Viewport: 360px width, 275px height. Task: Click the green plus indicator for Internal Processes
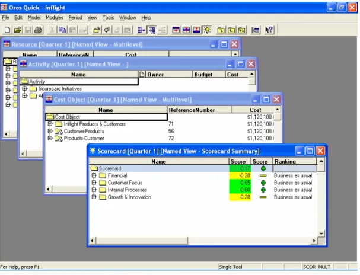(263, 190)
